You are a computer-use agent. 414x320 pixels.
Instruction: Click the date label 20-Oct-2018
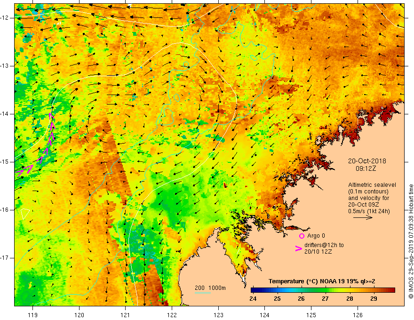367,161
